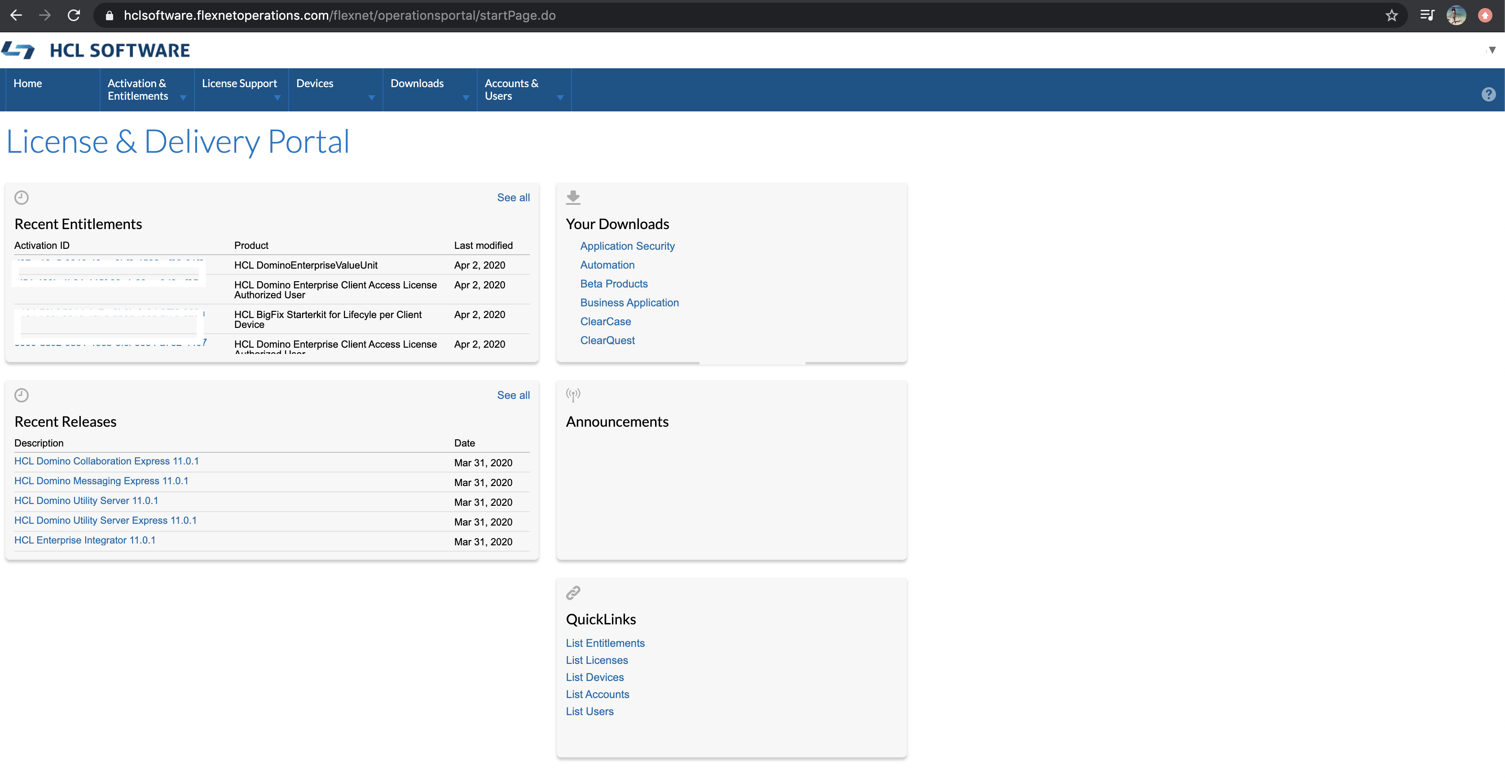Open the Devices menu
This screenshot has height=778, width=1505.
314,83
